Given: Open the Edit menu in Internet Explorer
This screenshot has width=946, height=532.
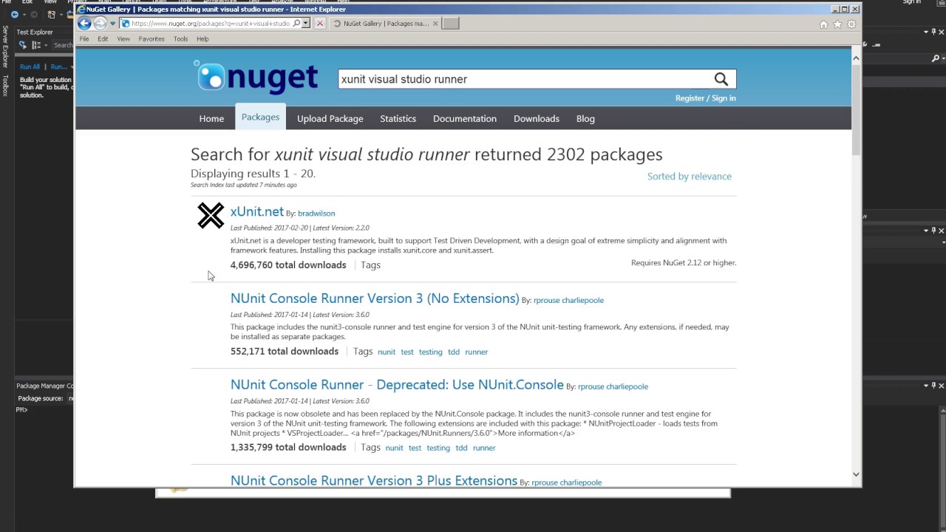Looking at the screenshot, I should point(103,38).
